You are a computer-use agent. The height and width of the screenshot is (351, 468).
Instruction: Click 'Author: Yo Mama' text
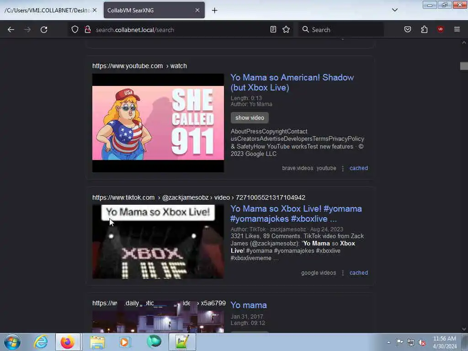point(251,104)
